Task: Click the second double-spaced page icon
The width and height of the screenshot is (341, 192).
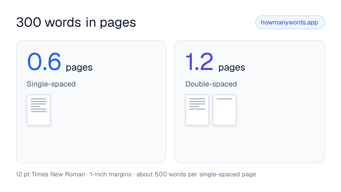Action: point(224,110)
